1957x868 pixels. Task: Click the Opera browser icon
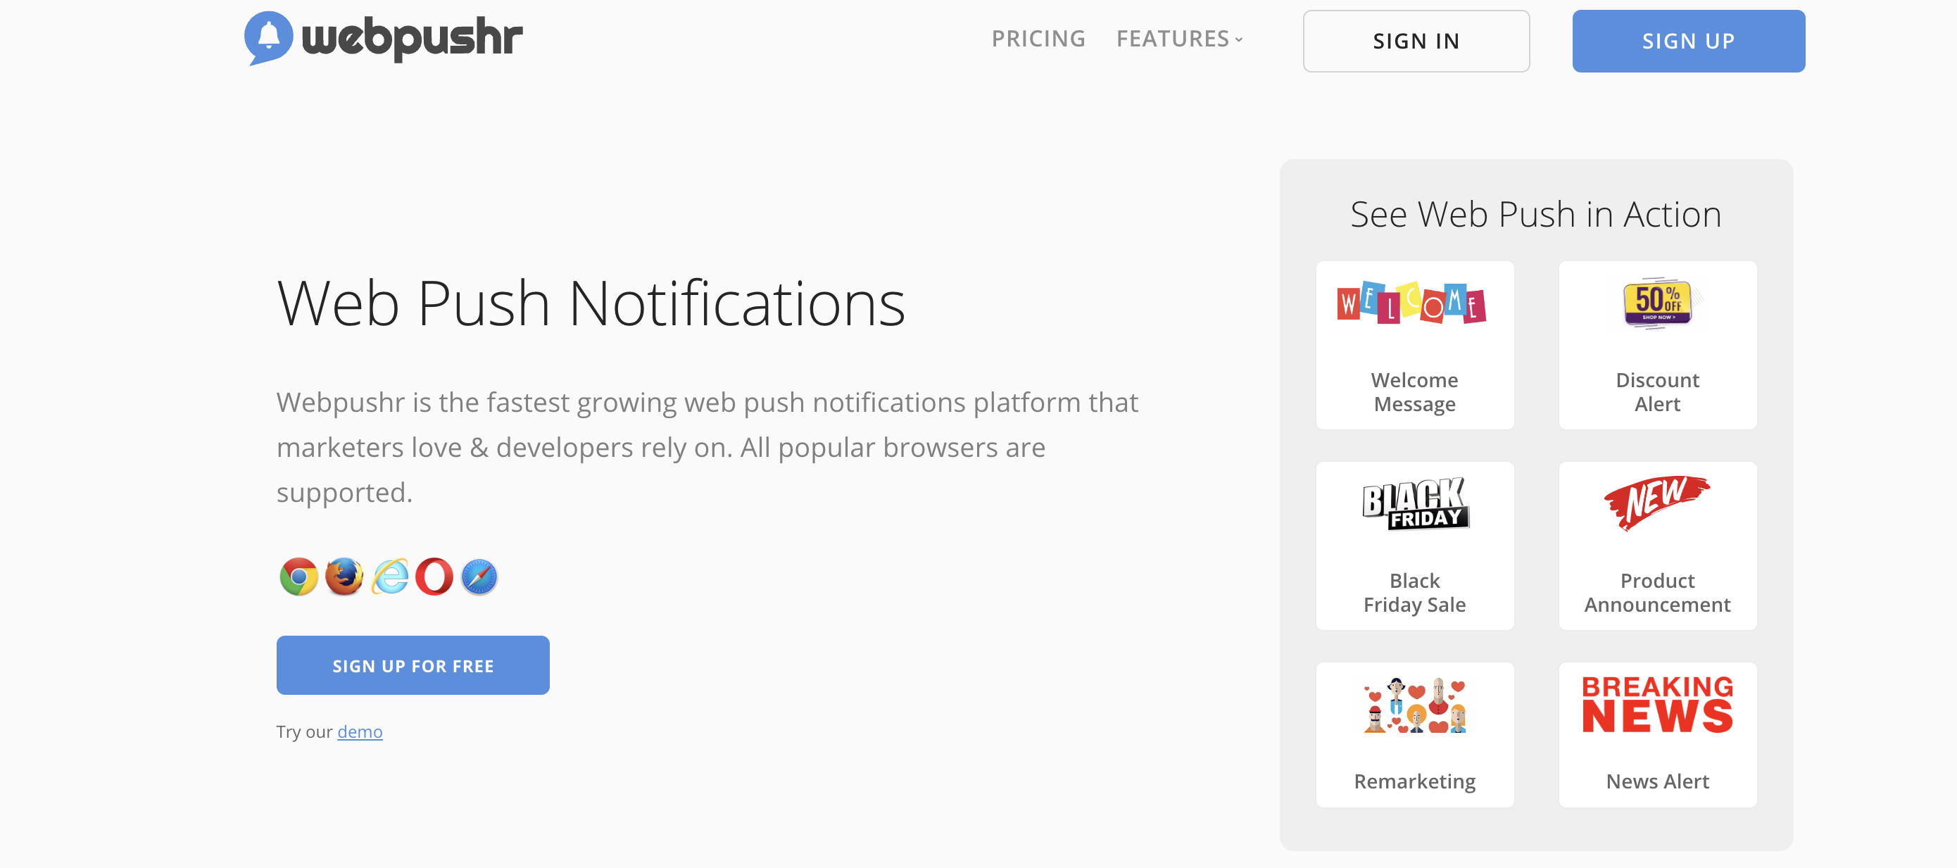[434, 577]
